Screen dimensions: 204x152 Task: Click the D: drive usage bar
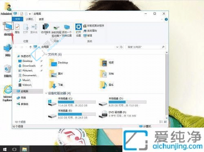click(128, 102)
